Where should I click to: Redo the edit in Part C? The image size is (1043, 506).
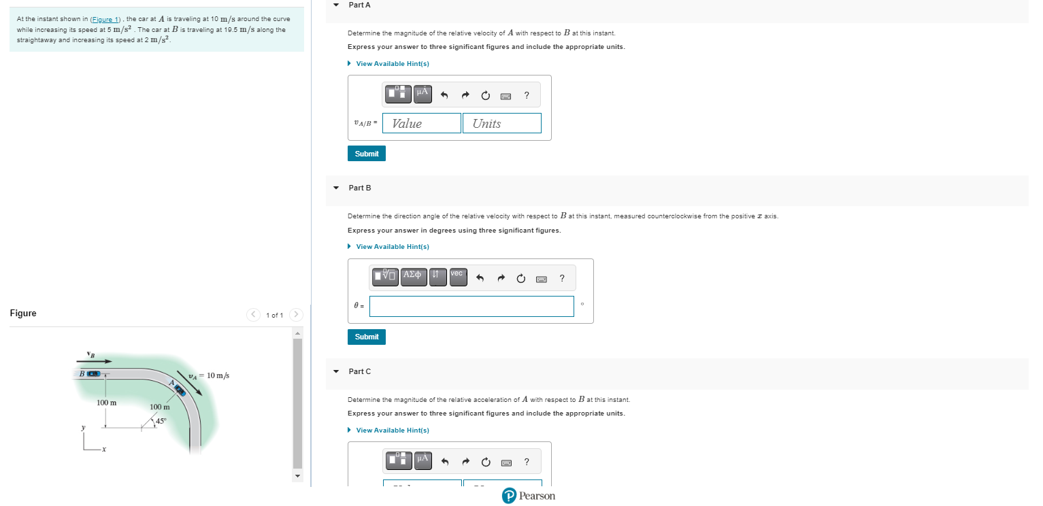pos(465,462)
